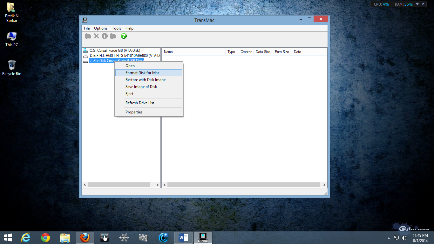Click the file pane left scroll arrow
434x244 pixels.
coord(165,185)
